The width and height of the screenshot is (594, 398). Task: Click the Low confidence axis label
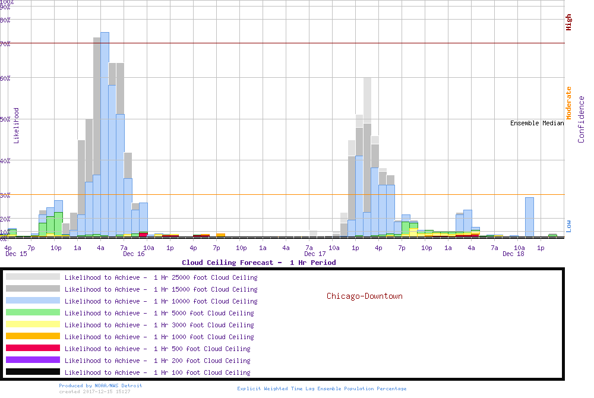tap(568, 225)
